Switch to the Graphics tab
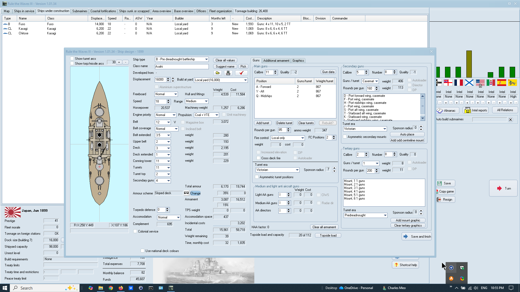Screen dimensions: 520x292 coord(298,61)
